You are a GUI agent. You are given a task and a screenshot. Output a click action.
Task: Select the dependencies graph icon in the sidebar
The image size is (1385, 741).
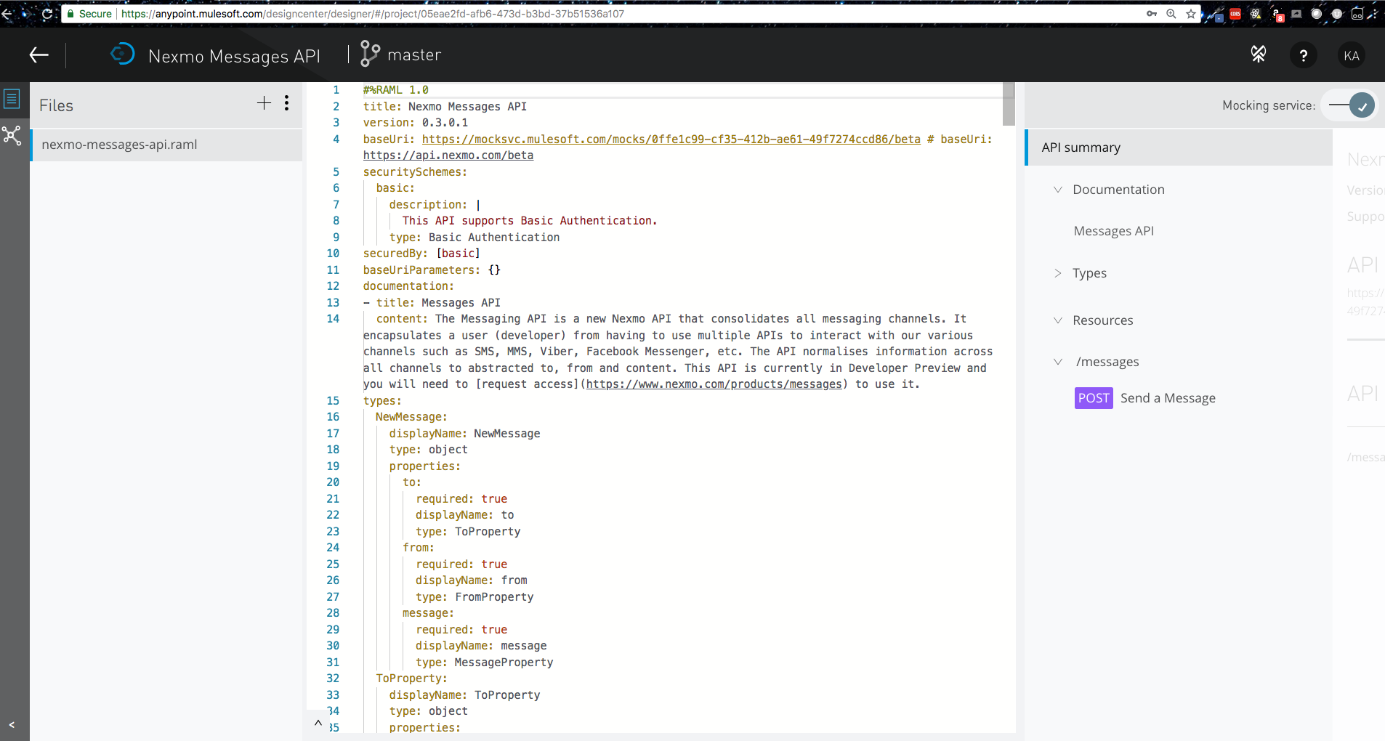click(x=12, y=136)
